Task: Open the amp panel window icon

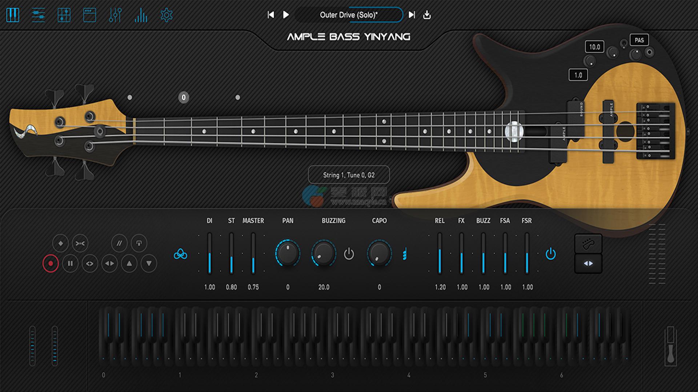Action: [x=89, y=15]
